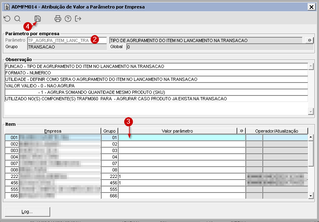
Task: Click Valor parâmetro cell for empresa 001
Action: [182, 137]
